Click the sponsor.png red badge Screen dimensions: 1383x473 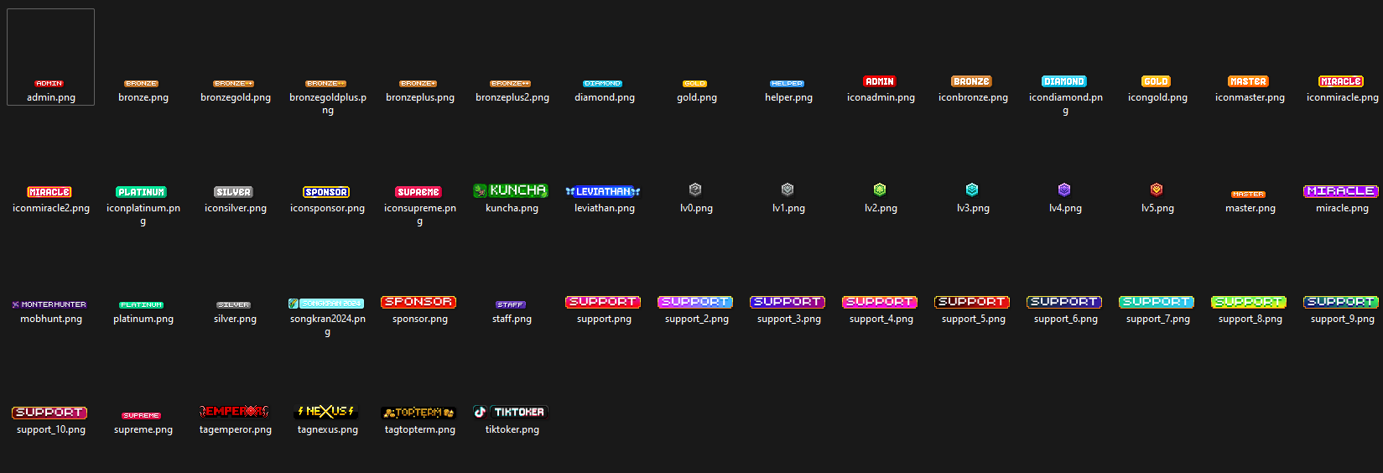419,302
